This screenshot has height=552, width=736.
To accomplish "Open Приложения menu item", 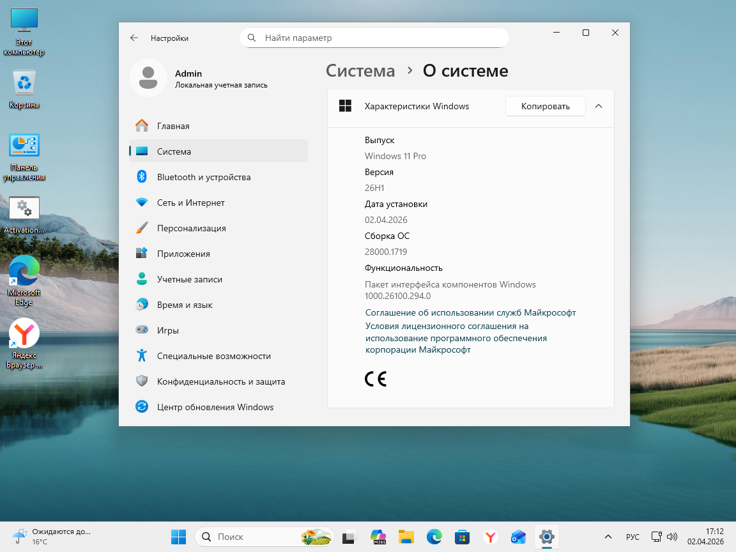I will point(183,254).
